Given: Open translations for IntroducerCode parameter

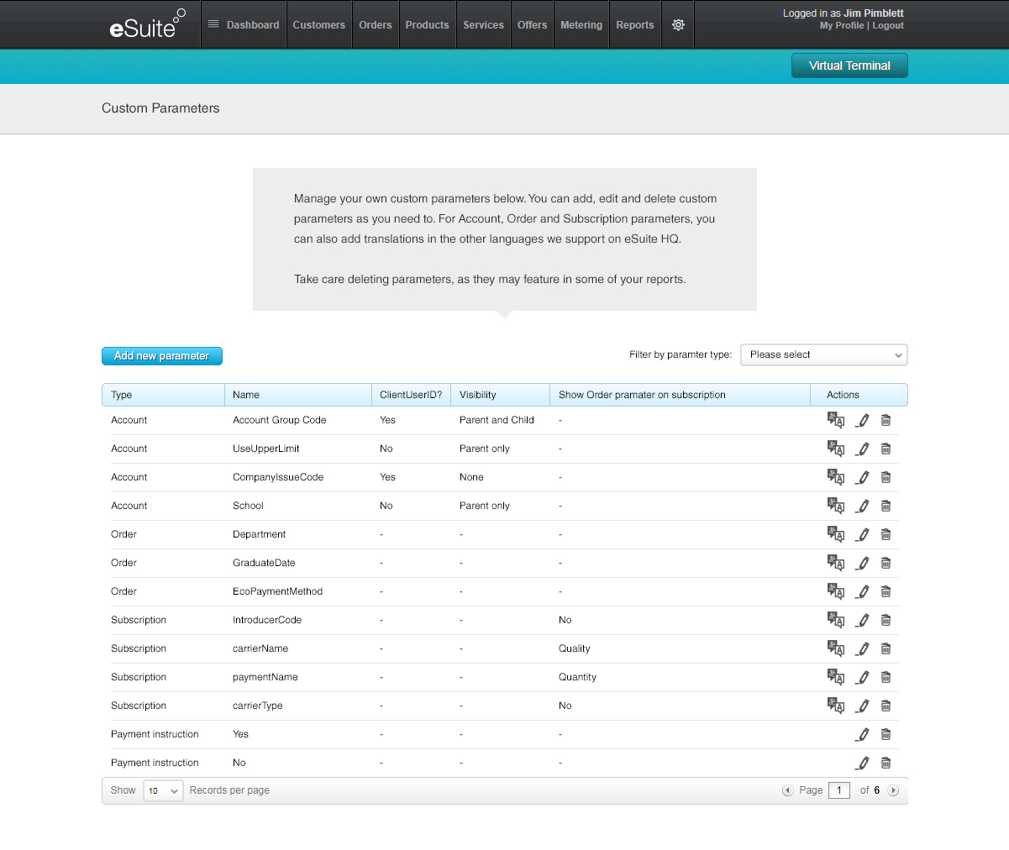Looking at the screenshot, I should point(835,620).
